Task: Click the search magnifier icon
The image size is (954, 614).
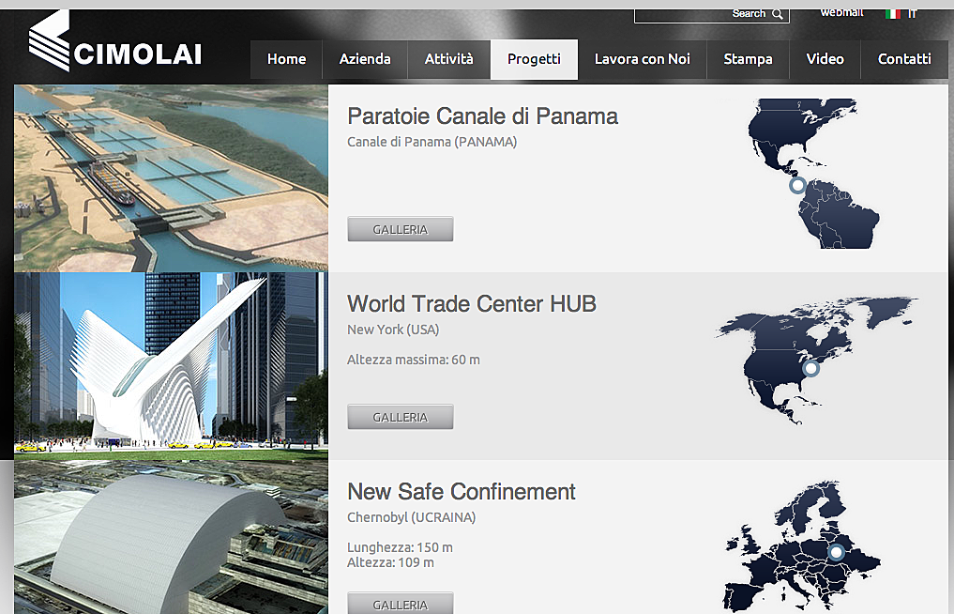Action: click(777, 14)
